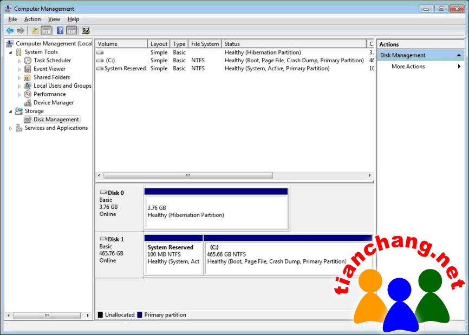Click the Computer Management root icon
469x335 pixels.
[10, 44]
